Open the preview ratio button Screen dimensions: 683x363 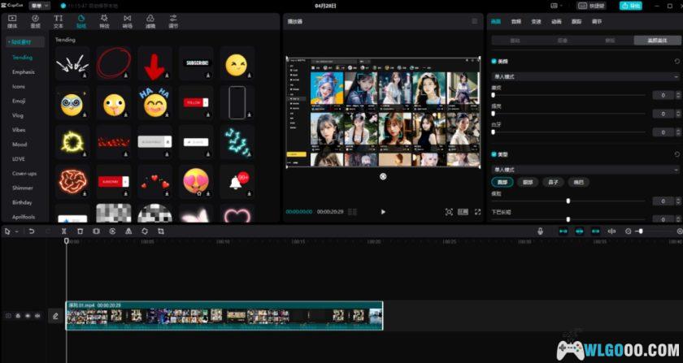(463, 212)
